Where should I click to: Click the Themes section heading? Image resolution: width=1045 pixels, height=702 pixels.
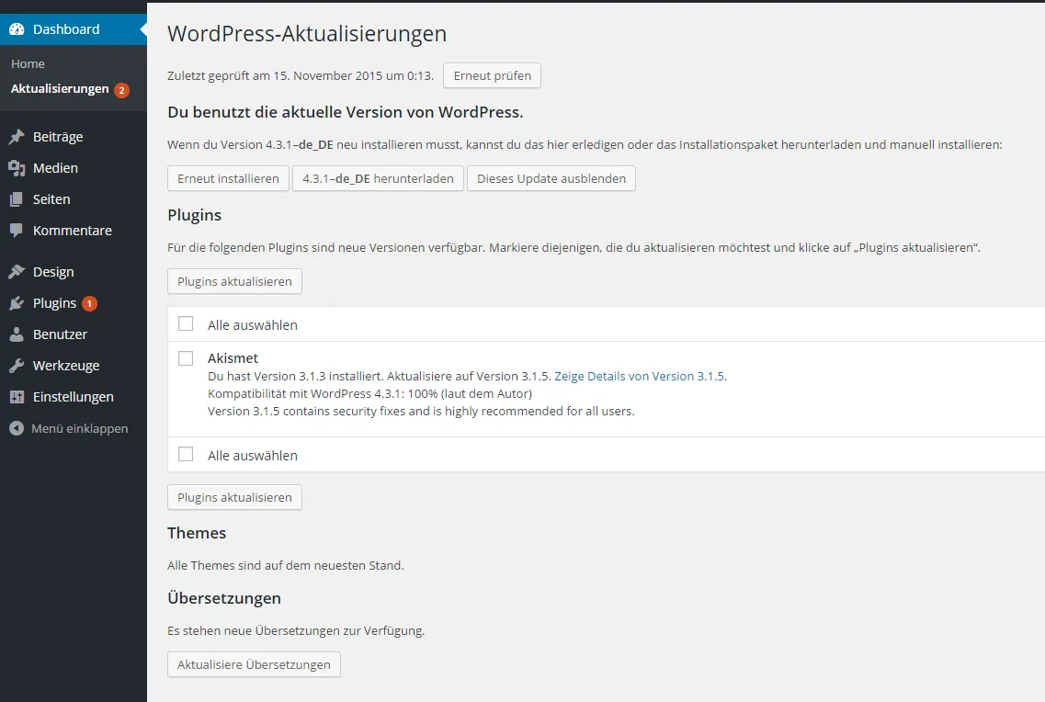pos(197,533)
